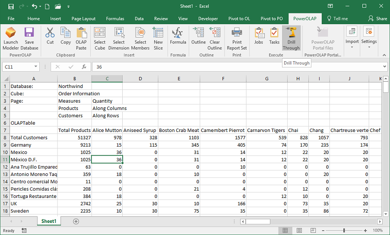Undo the last action

coord(35,6)
